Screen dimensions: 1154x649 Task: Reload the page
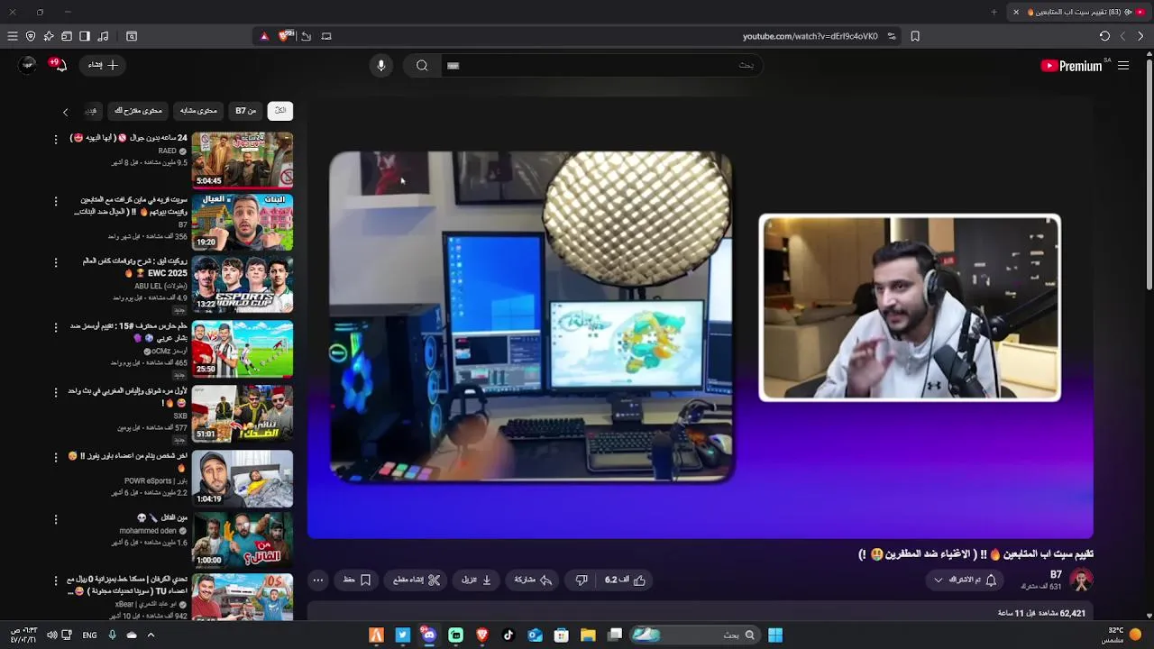tap(1104, 36)
